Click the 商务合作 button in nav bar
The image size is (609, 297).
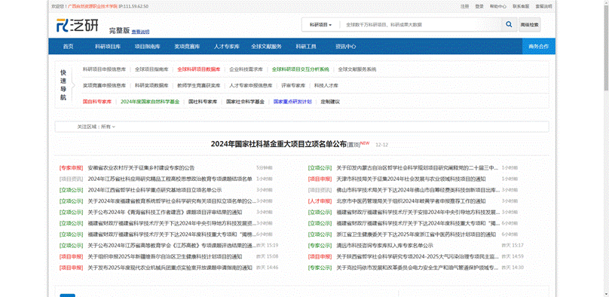pyautogui.click(x=539, y=47)
